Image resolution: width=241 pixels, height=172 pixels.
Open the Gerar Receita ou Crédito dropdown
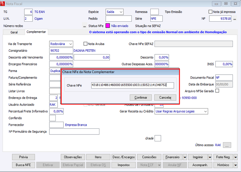pyautogui.click(x=181, y=111)
